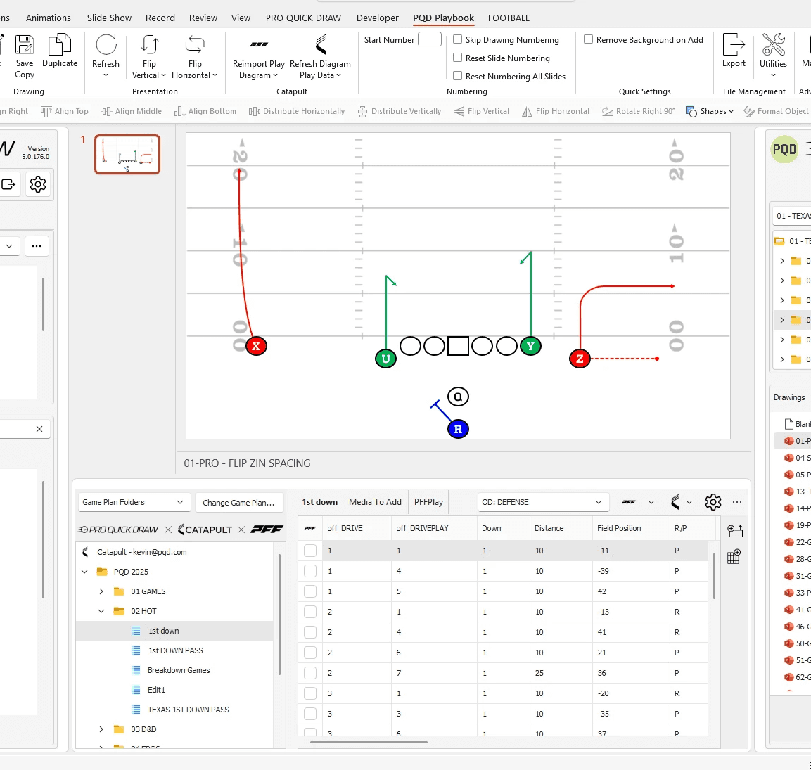
Task: Enable Skip Drawing Numbering checkbox
Action: coord(458,39)
